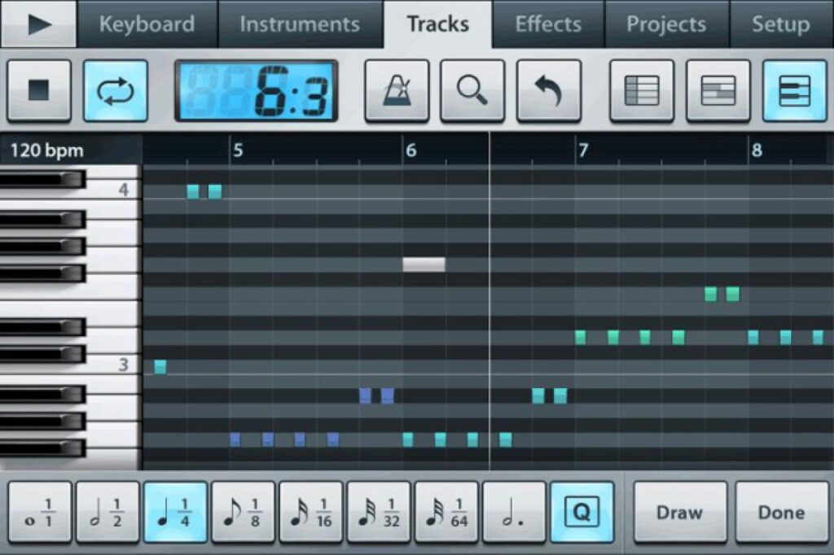Toggle loop playback mode
This screenshot has height=555, width=834.
point(116,90)
